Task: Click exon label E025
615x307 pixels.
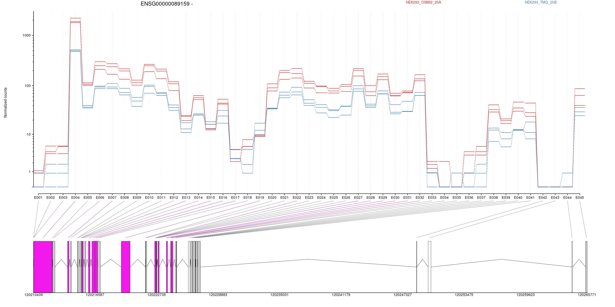Action: pos(334,198)
